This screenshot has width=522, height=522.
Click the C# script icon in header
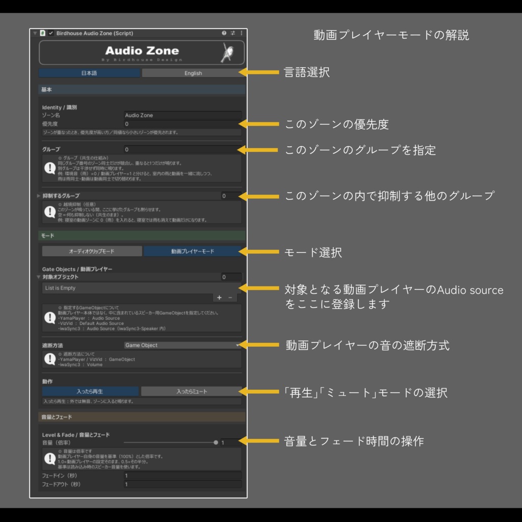[43, 33]
